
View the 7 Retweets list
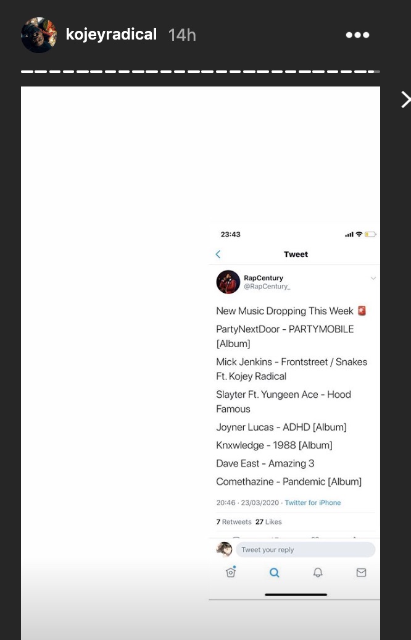(x=234, y=521)
